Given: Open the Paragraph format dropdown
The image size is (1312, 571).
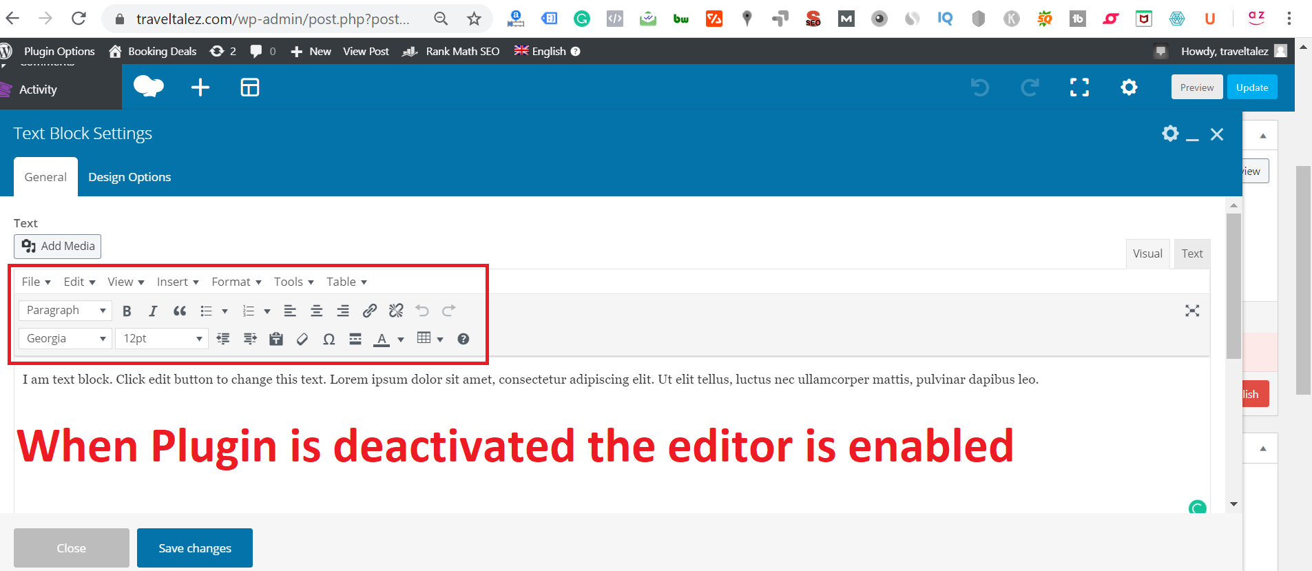Looking at the screenshot, I should point(65,311).
